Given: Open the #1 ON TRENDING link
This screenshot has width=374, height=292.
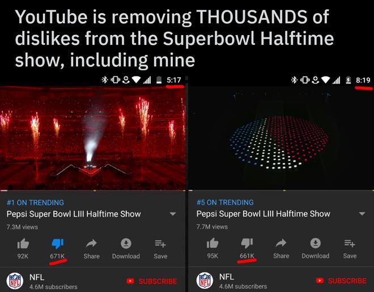Looking at the screenshot, I should 35,202.
